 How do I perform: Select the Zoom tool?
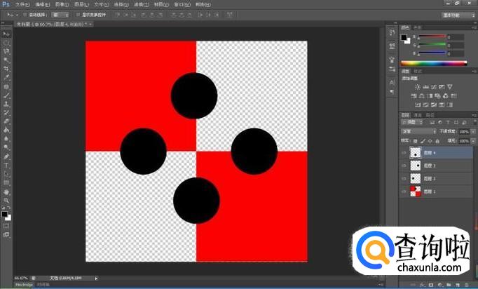[6, 201]
